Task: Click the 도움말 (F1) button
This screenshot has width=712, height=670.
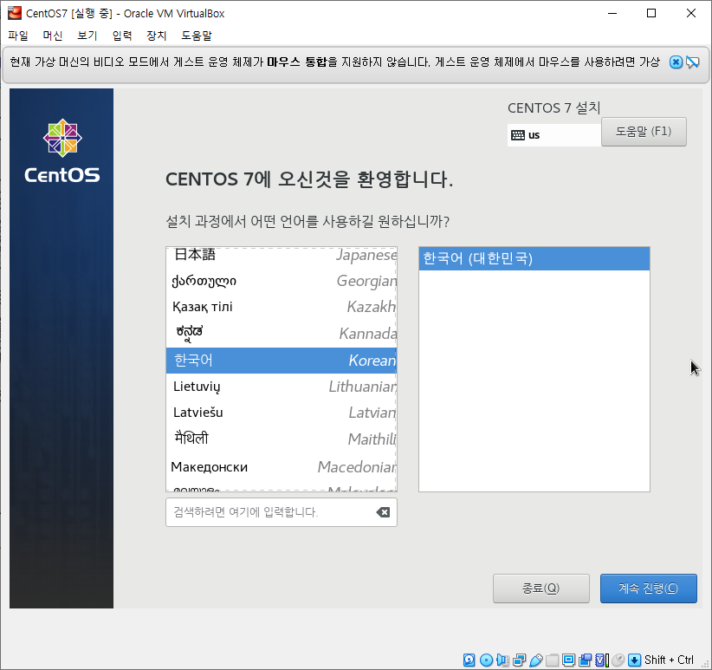Action: tap(644, 132)
